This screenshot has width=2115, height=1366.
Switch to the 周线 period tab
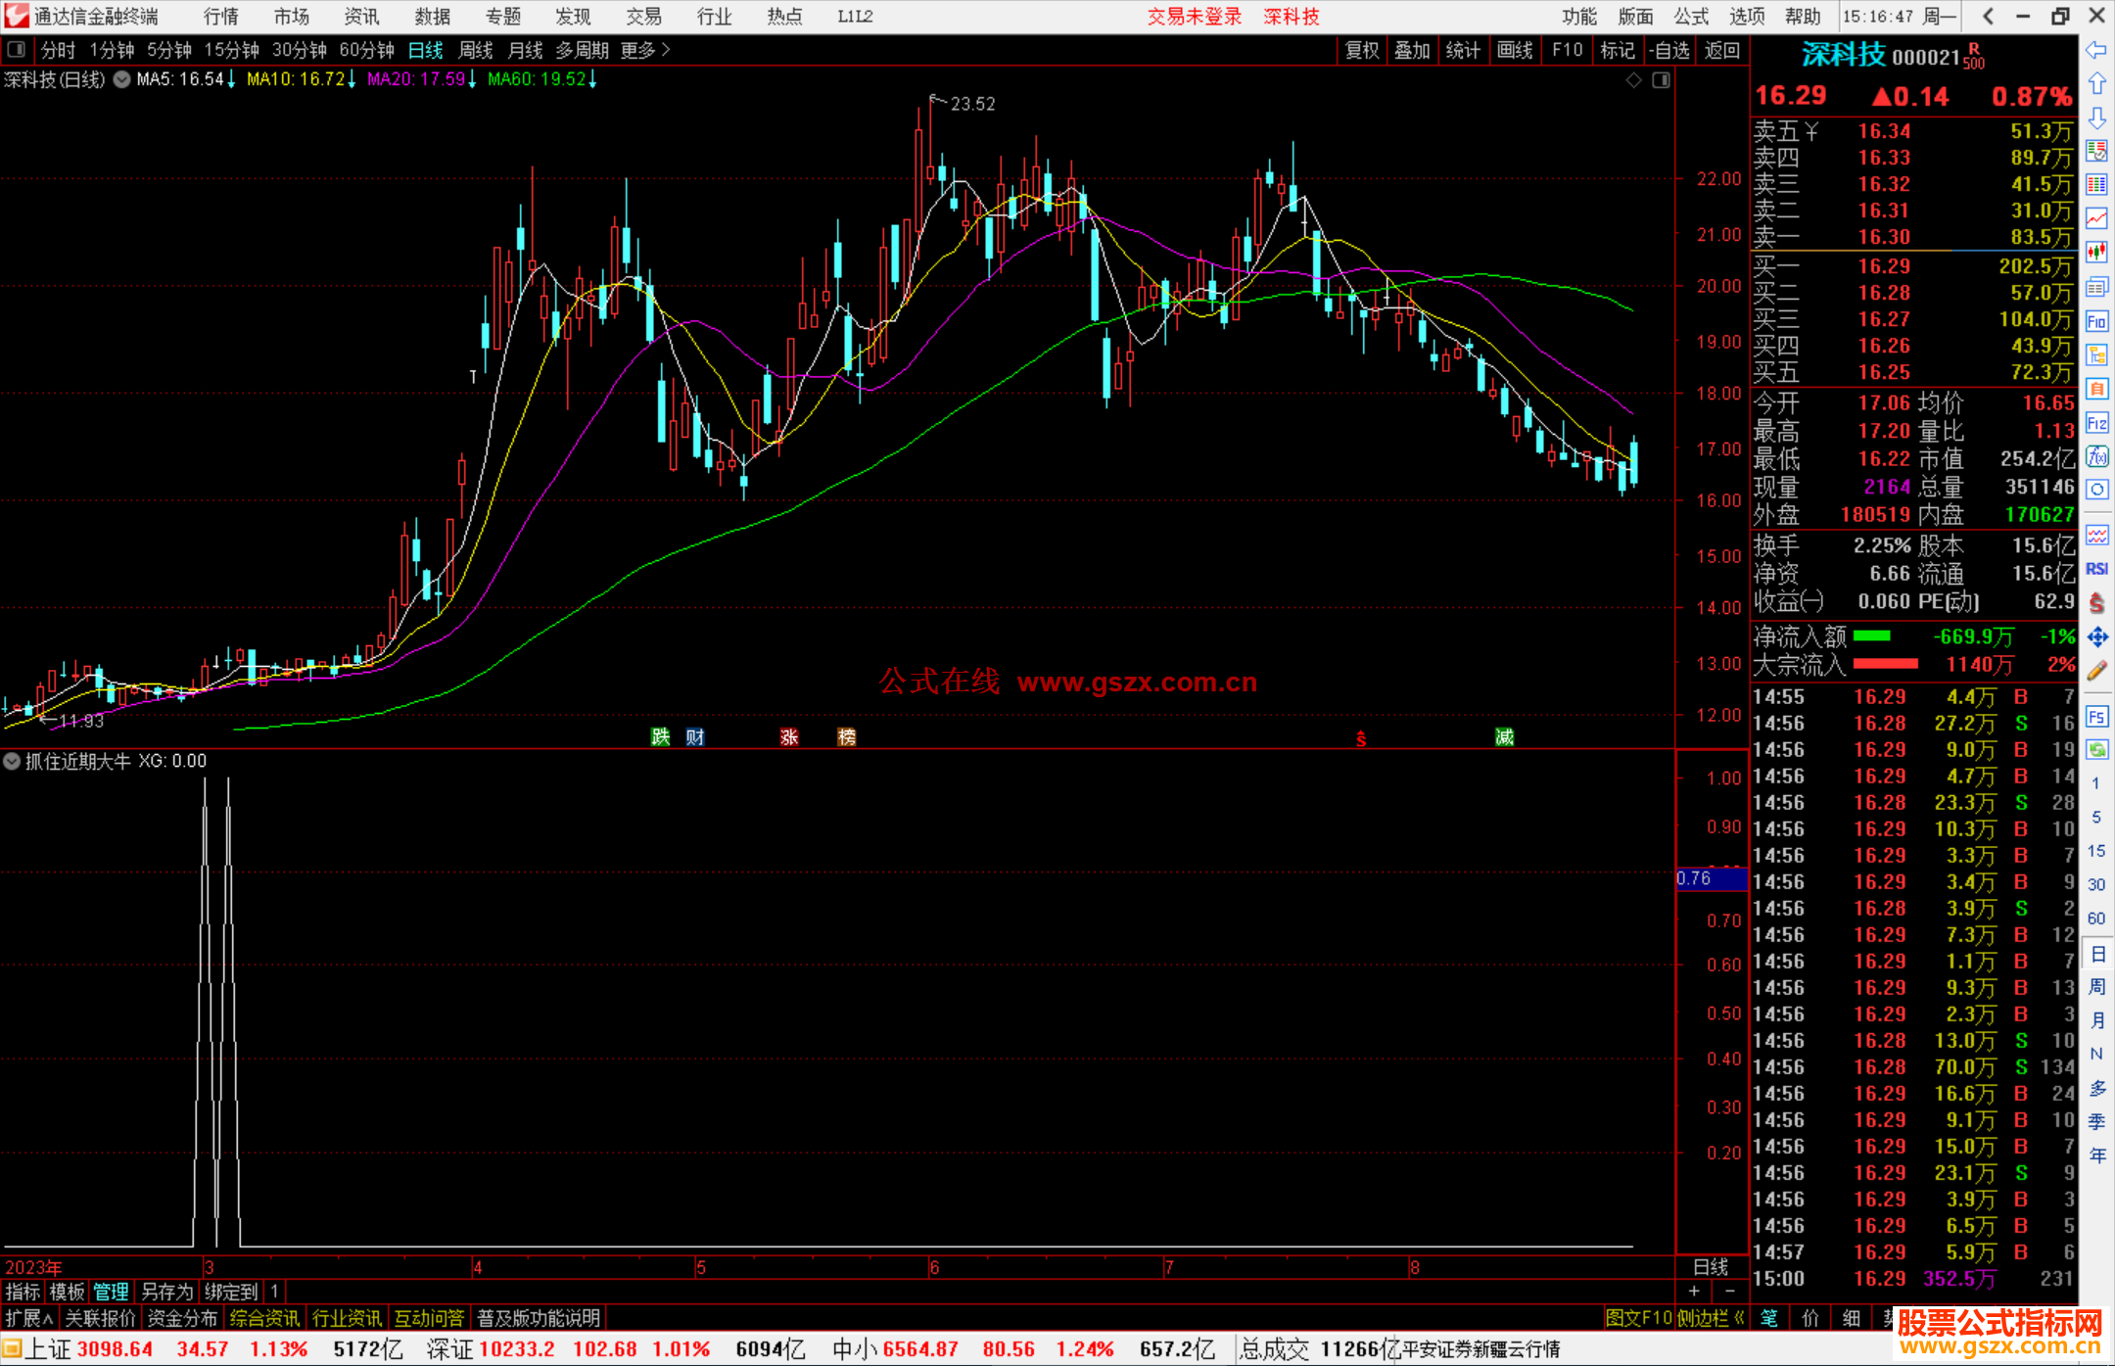pos(476,50)
